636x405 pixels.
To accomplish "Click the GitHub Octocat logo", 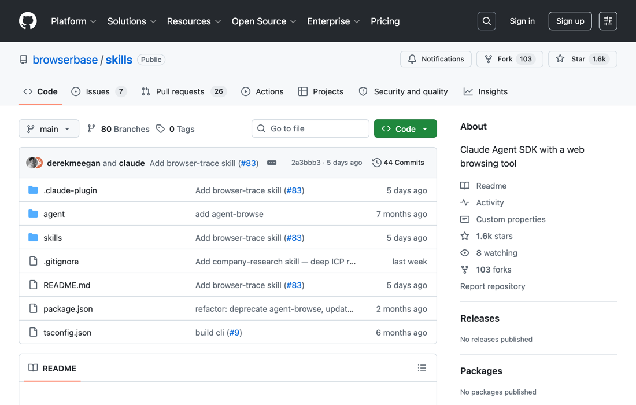I will point(28,21).
